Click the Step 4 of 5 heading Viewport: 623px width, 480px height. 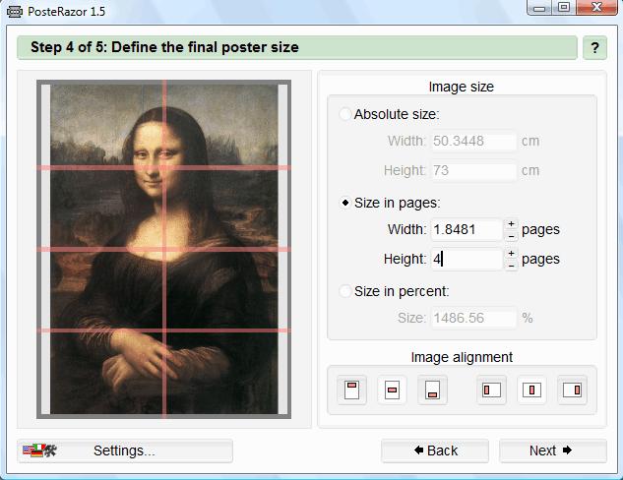[164, 47]
